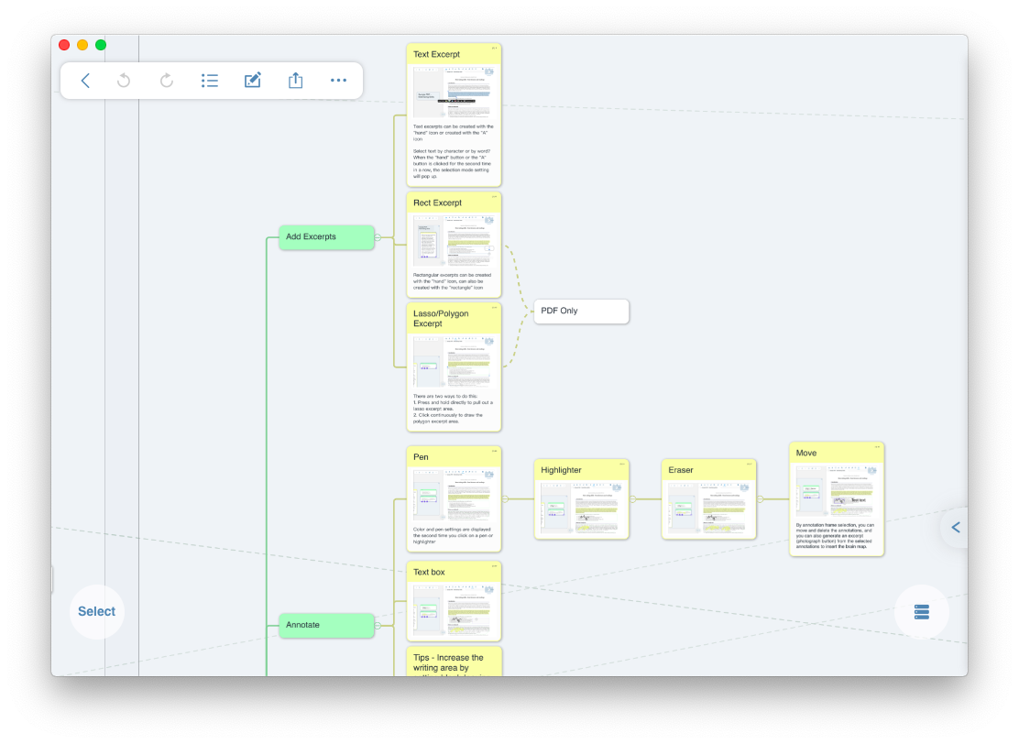This screenshot has width=1019, height=744.
Task: Open the Text Excerpt card screenshot thumbnail
Action: [x=454, y=93]
